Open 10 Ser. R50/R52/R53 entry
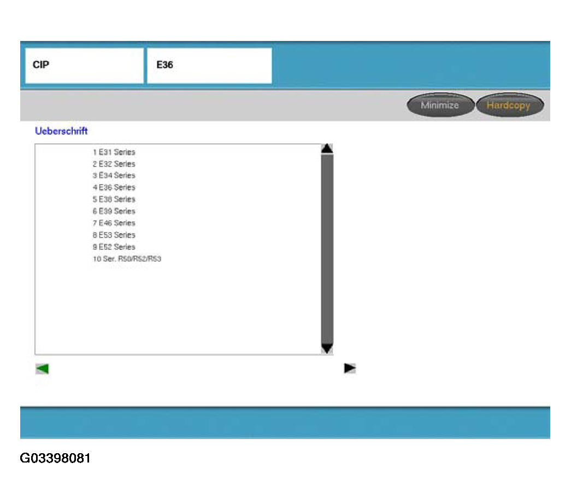Screen dimensions: 571x504 click(127, 259)
